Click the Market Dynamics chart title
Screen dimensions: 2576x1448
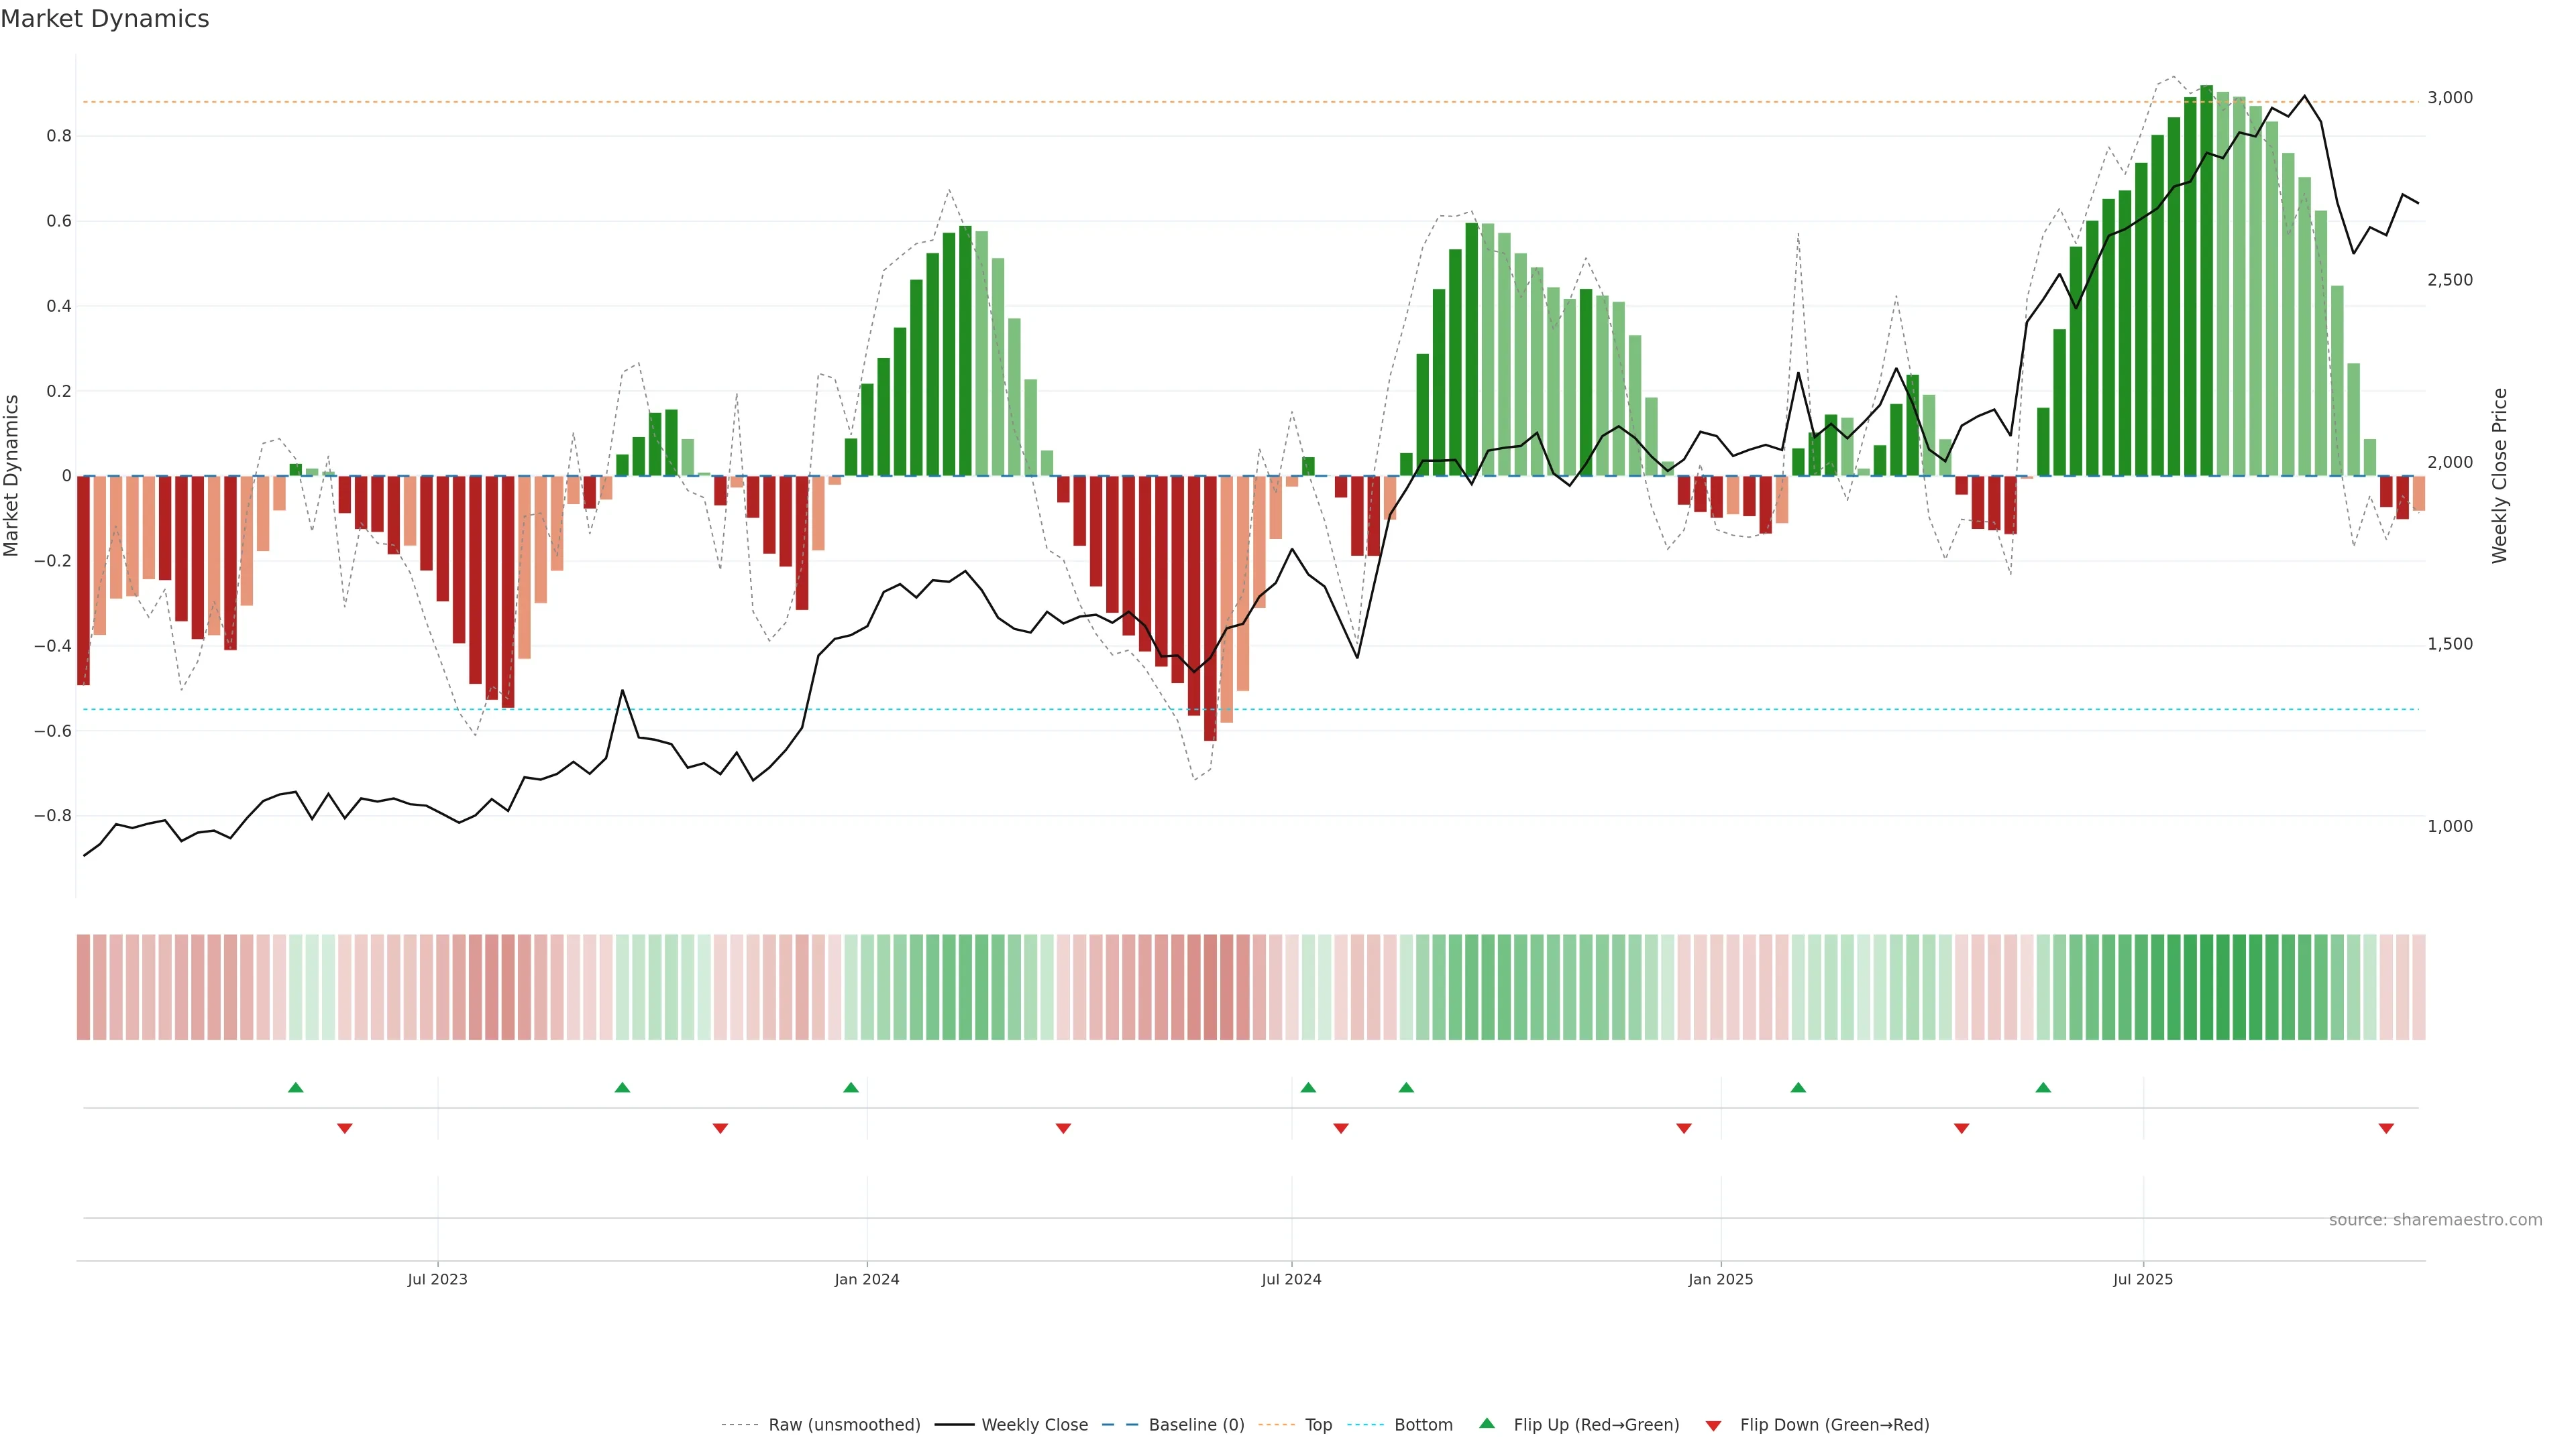tap(105, 19)
